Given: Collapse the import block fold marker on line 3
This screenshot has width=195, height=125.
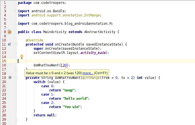Looking at the screenshot, I should coord(16,11).
